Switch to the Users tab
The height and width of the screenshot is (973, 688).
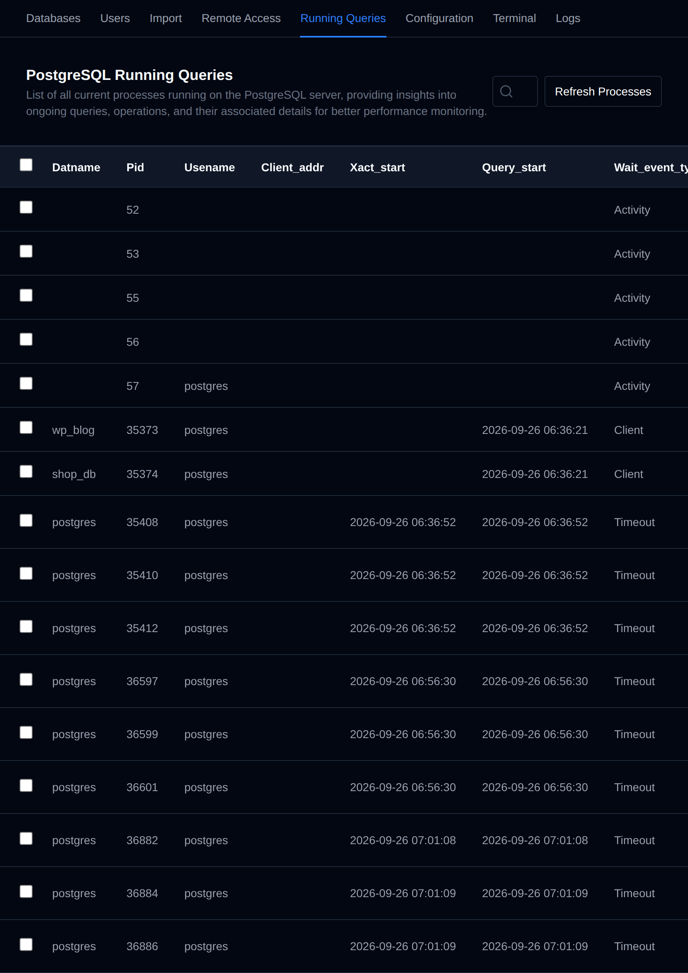pyautogui.click(x=115, y=18)
